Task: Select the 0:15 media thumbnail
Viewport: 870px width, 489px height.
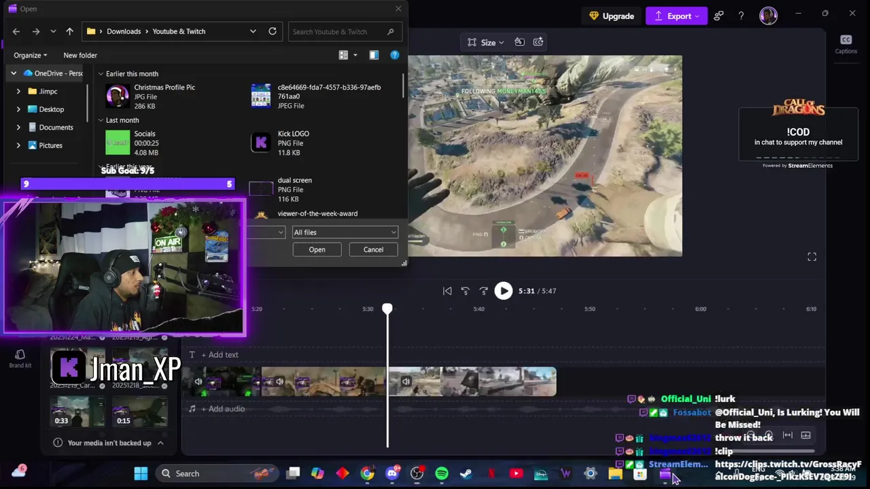Action: click(139, 412)
